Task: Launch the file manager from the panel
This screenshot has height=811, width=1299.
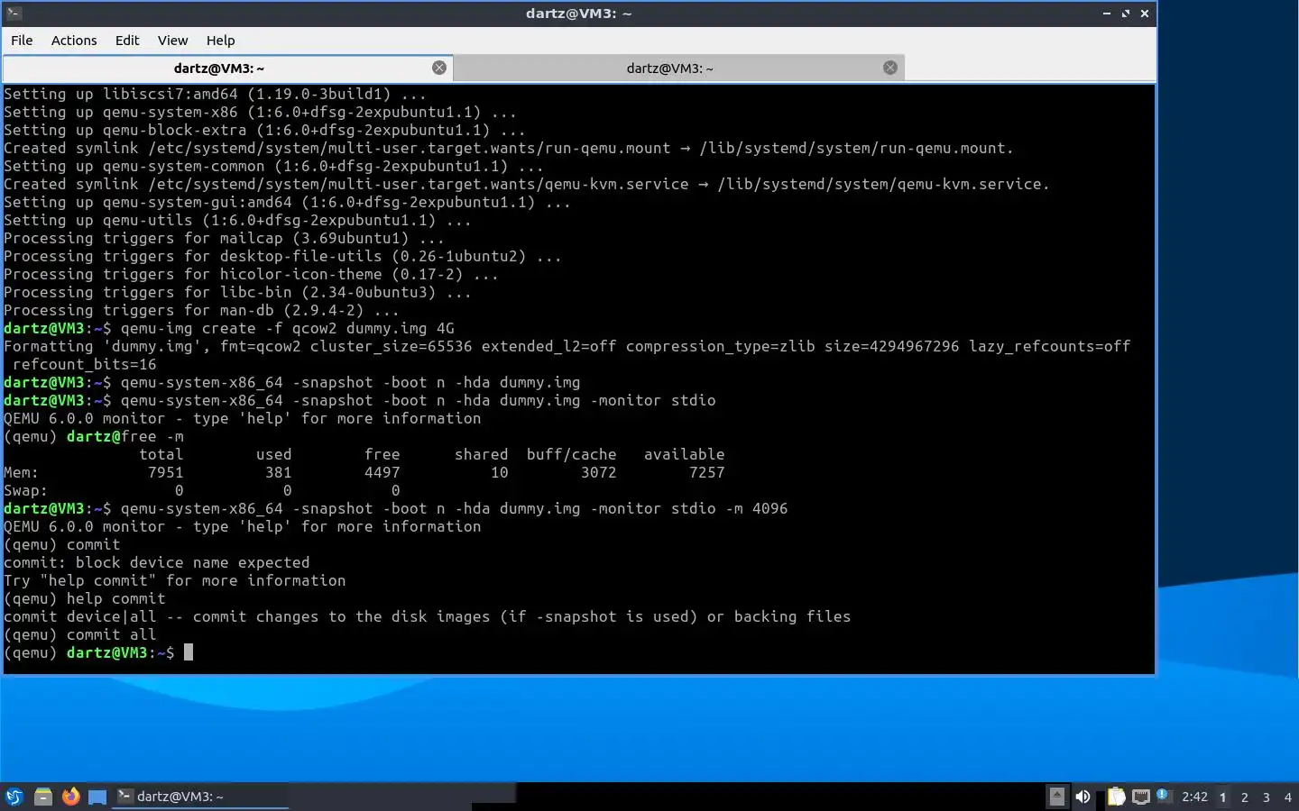Action: 42,797
